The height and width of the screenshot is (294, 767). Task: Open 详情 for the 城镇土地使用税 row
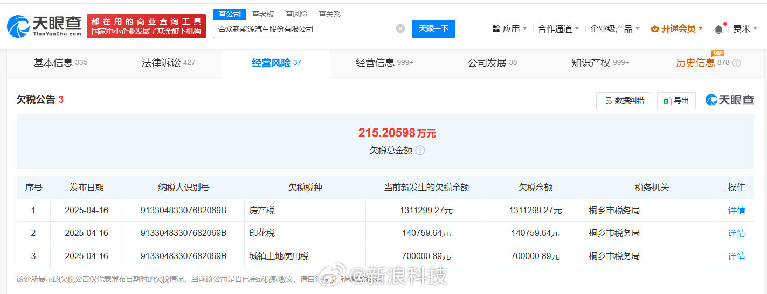tap(736, 256)
